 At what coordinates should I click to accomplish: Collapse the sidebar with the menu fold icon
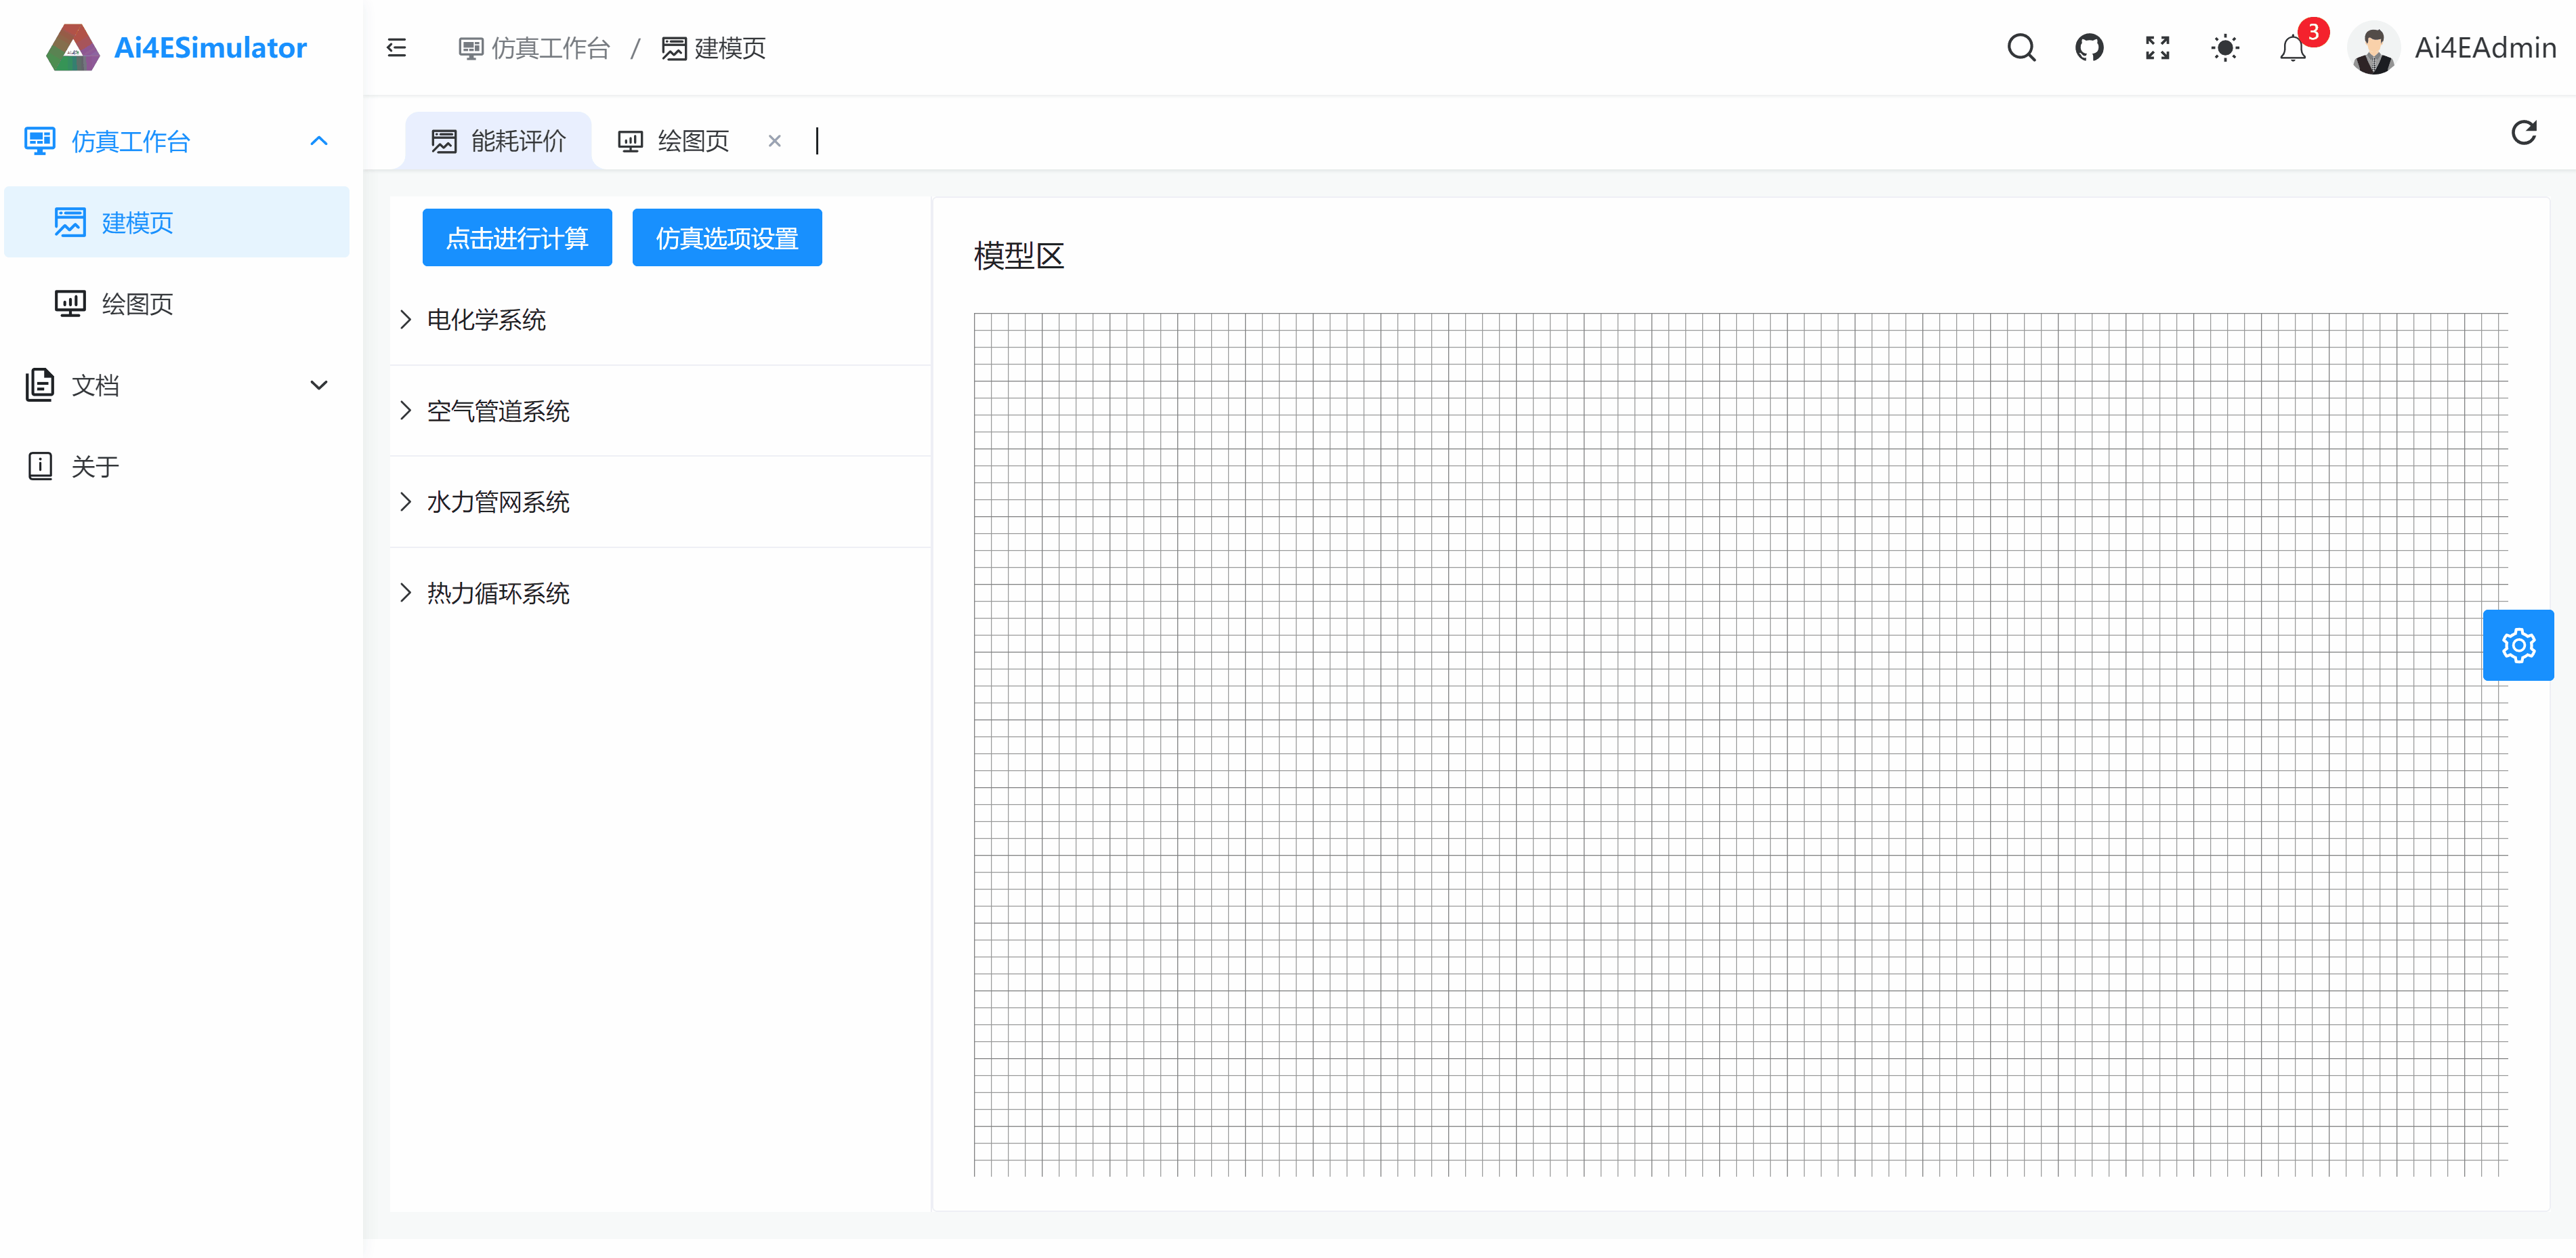point(396,48)
